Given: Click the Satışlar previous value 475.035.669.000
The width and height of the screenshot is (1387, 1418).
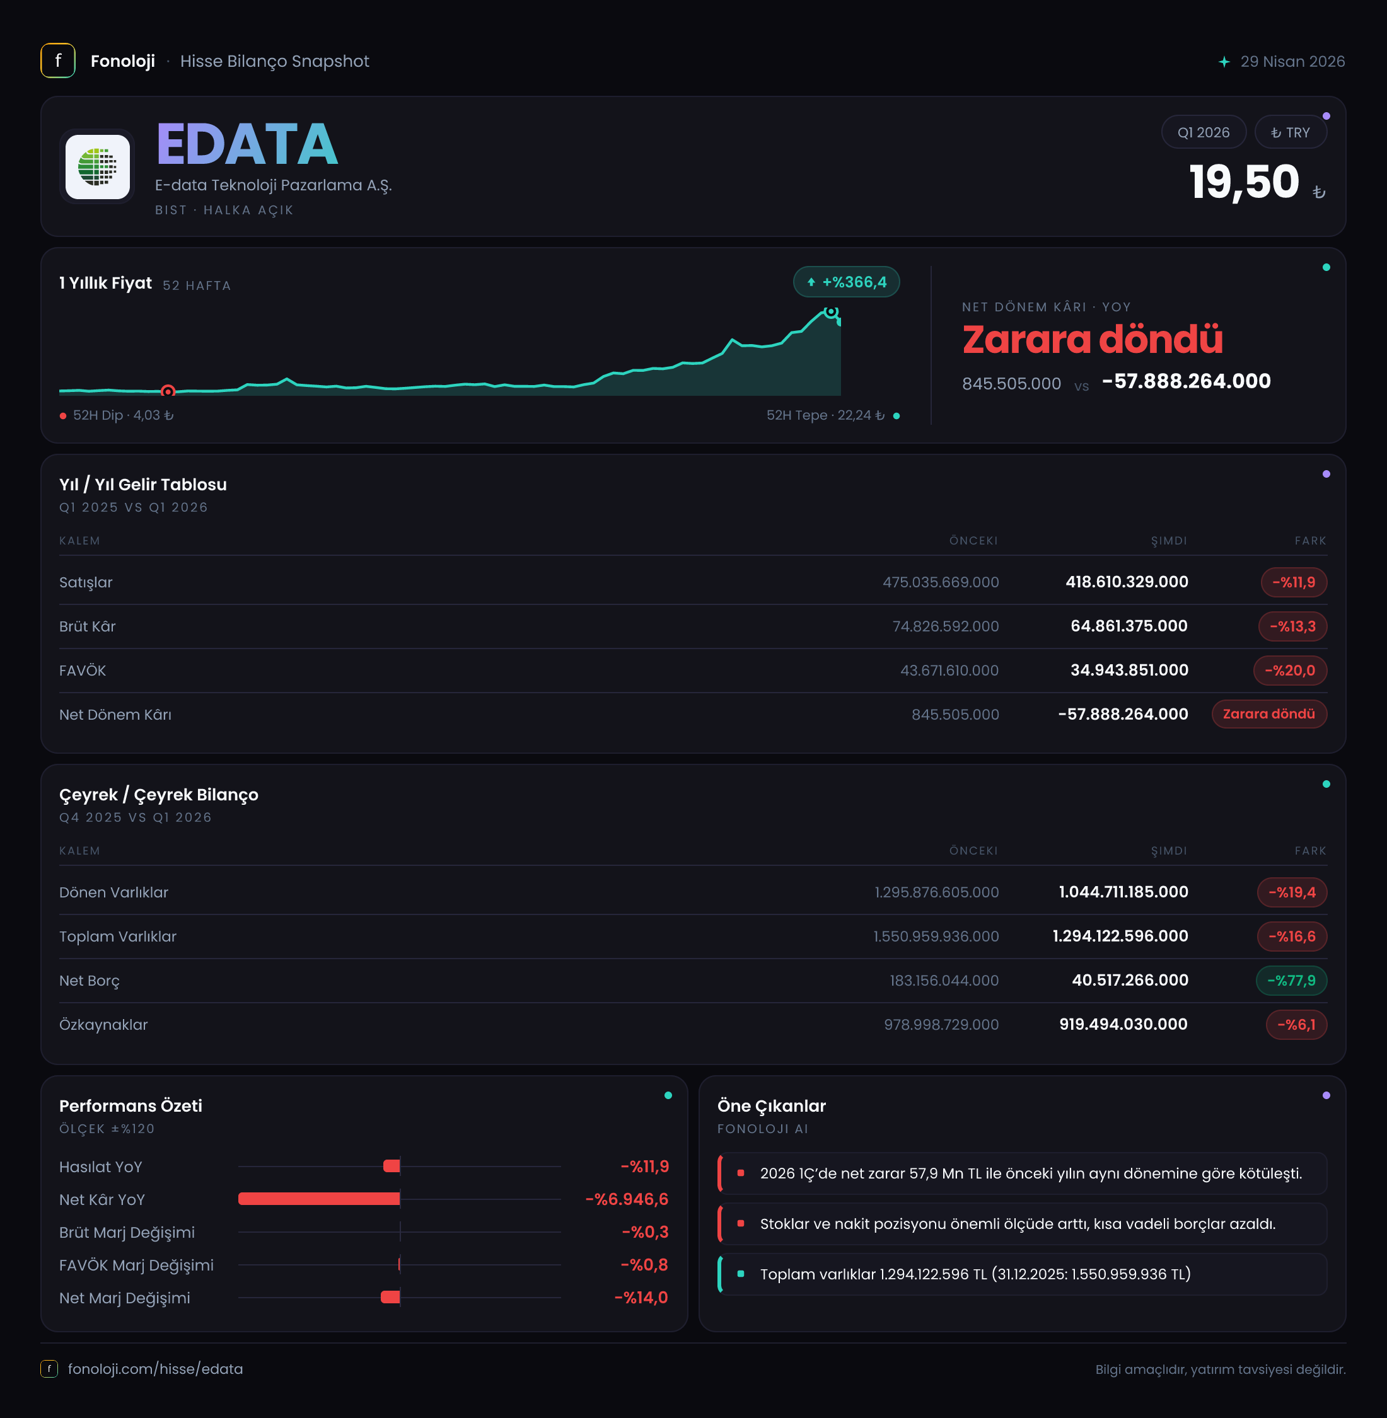Looking at the screenshot, I should (x=941, y=582).
